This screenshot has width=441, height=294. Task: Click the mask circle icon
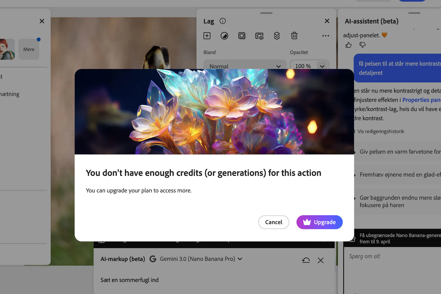click(224, 36)
